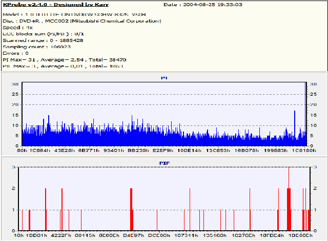Click the '4222Fh' label on PIF x-axis
Image resolution: width=328 pixels, height=241 pixels.
(x=61, y=235)
